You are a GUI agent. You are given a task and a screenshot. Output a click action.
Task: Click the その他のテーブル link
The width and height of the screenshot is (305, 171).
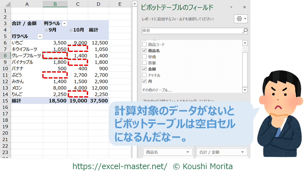[x=157, y=90]
